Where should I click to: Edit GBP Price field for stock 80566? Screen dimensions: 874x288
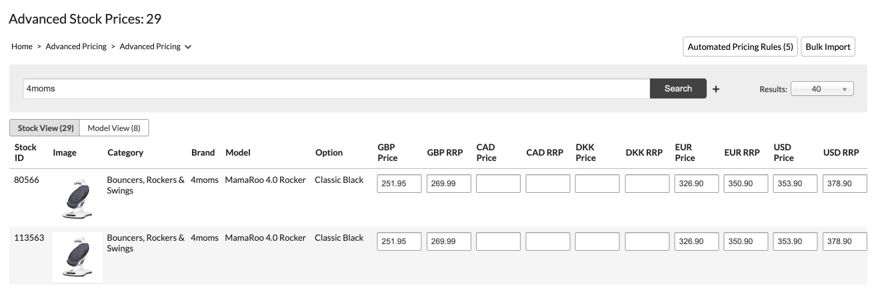point(399,184)
